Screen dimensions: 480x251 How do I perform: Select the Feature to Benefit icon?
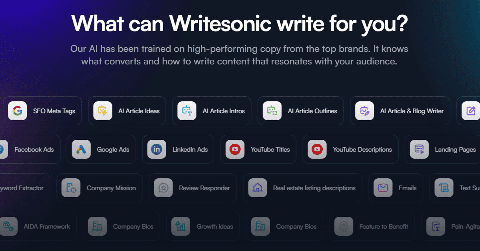coord(344,226)
